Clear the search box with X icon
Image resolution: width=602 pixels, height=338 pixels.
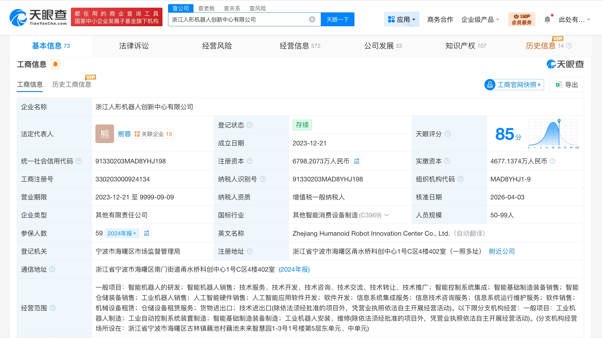click(312, 19)
